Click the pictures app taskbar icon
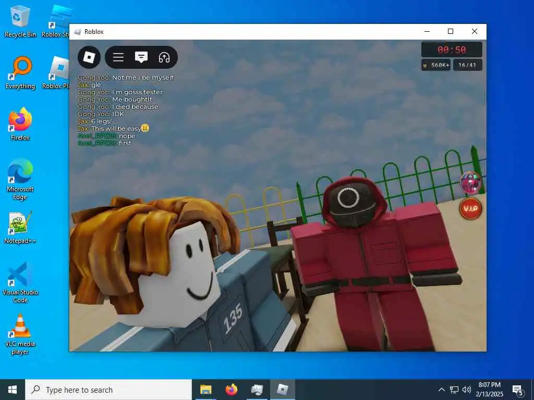The height and width of the screenshot is (400, 534). (x=257, y=390)
